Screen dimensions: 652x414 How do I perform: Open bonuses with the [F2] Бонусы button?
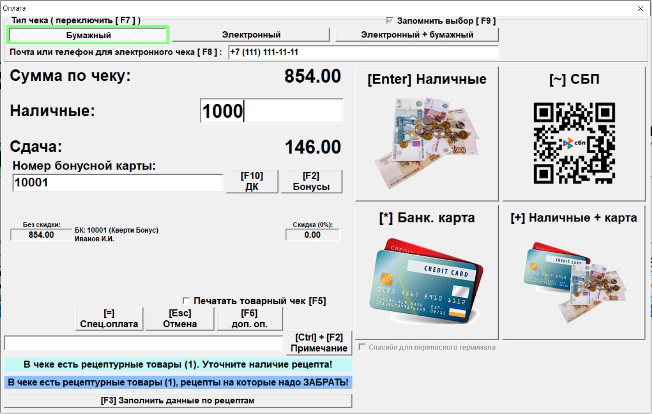coord(311,181)
